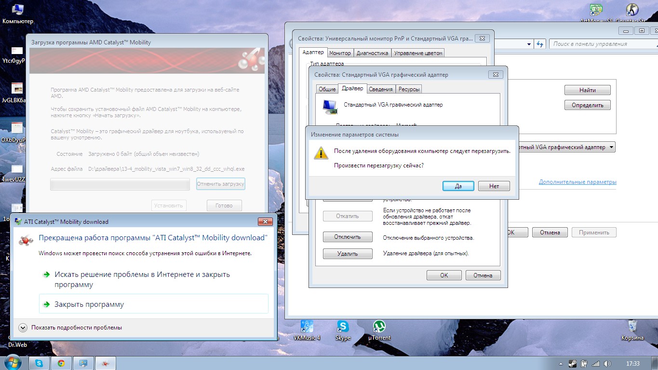Image resolution: width=658 pixels, height=370 pixels.
Task: Click Нет to decline restart
Action: click(494, 186)
